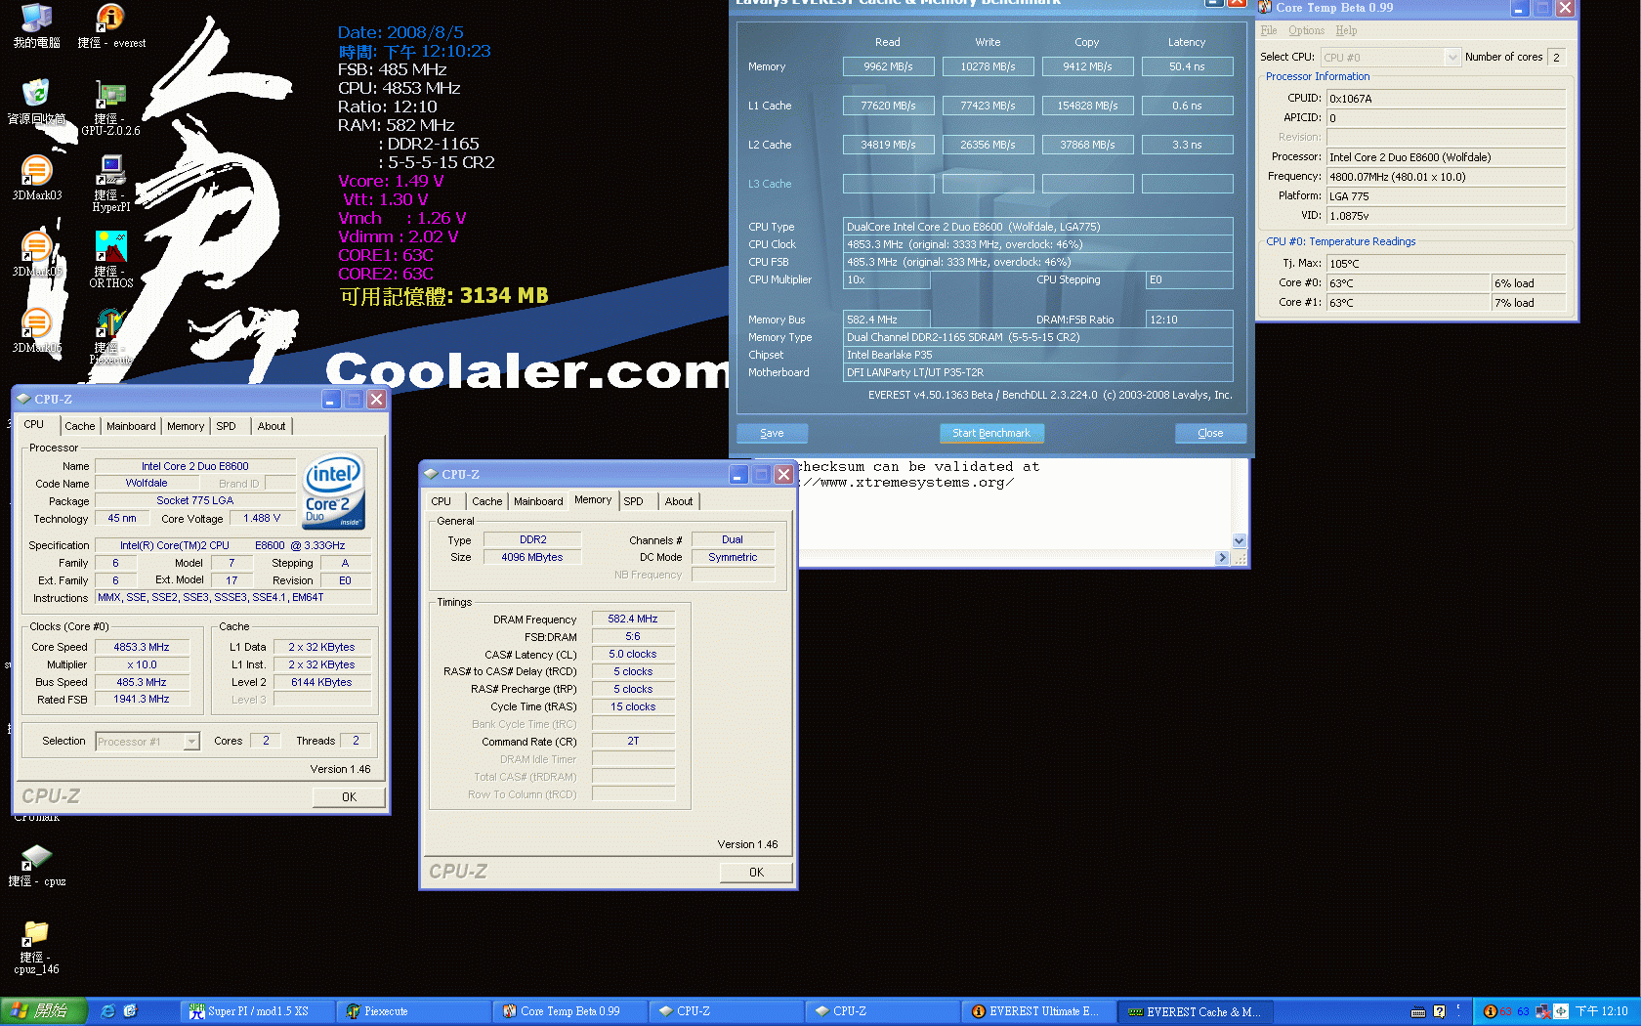
Task: Click the CPUID field showing 0x1067A
Action: pyautogui.click(x=1446, y=99)
